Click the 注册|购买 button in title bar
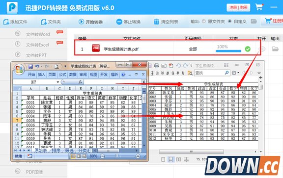283x178 pixels. click(x=238, y=7)
